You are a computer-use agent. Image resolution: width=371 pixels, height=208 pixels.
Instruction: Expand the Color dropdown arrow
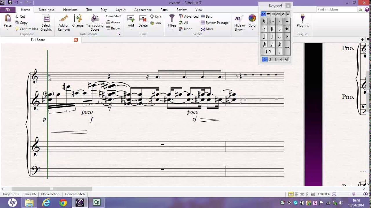tap(252, 29)
